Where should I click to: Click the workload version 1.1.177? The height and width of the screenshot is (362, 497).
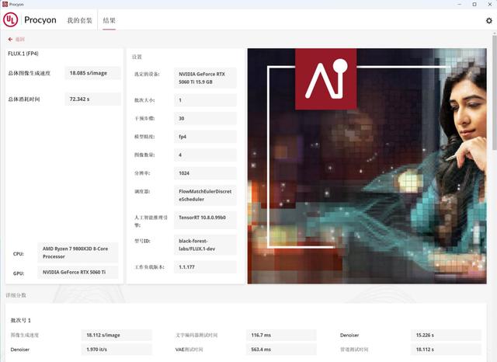(x=205, y=267)
